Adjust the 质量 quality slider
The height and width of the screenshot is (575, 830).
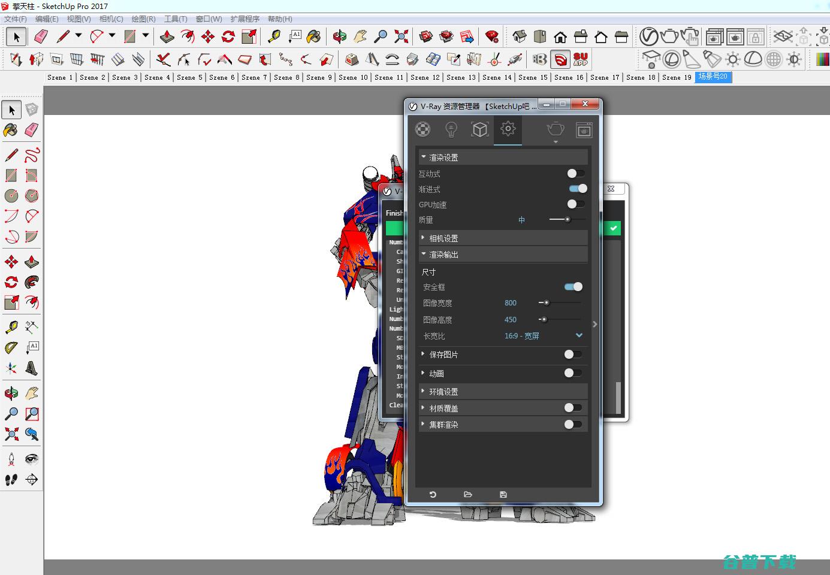click(x=567, y=220)
